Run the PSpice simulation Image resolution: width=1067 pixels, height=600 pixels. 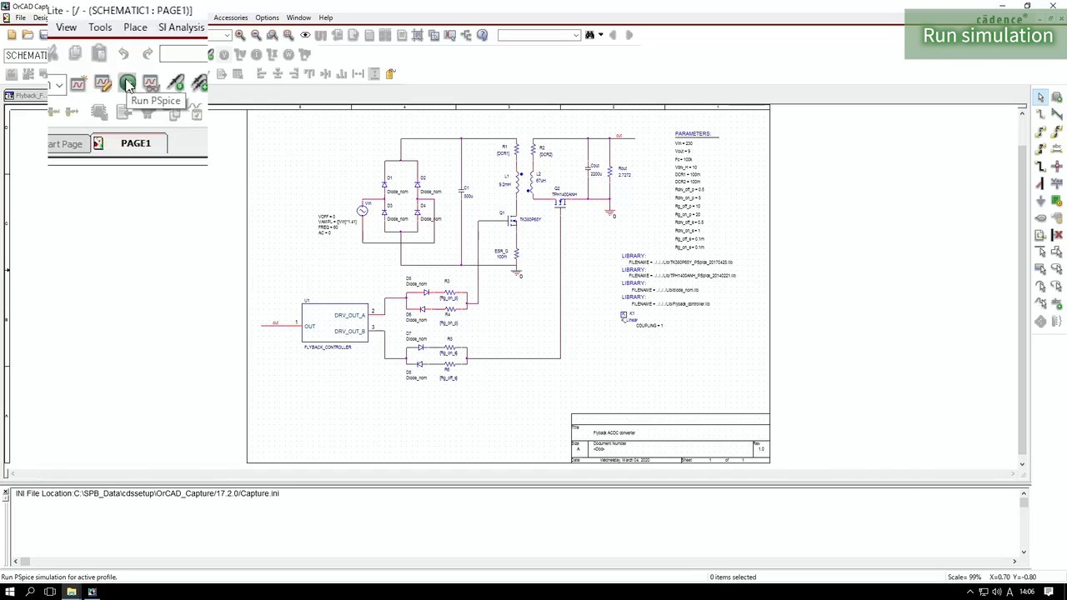point(128,83)
